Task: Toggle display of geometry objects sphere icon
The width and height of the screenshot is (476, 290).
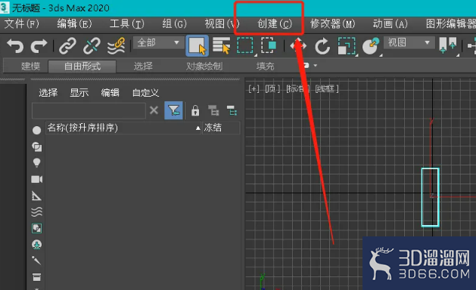Action: click(x=37, y=131)
